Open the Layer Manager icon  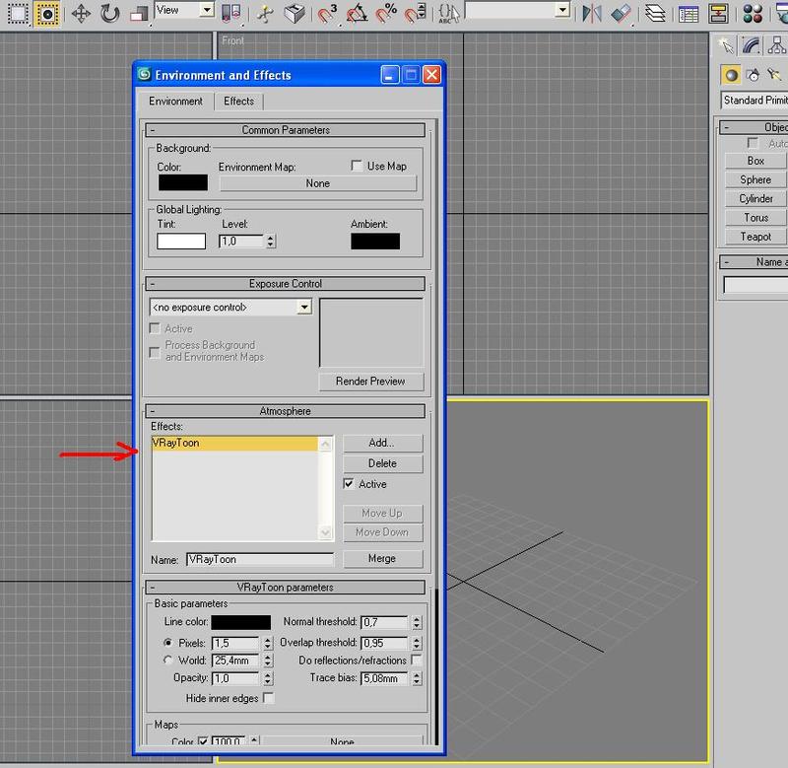(x=655, y=14)
